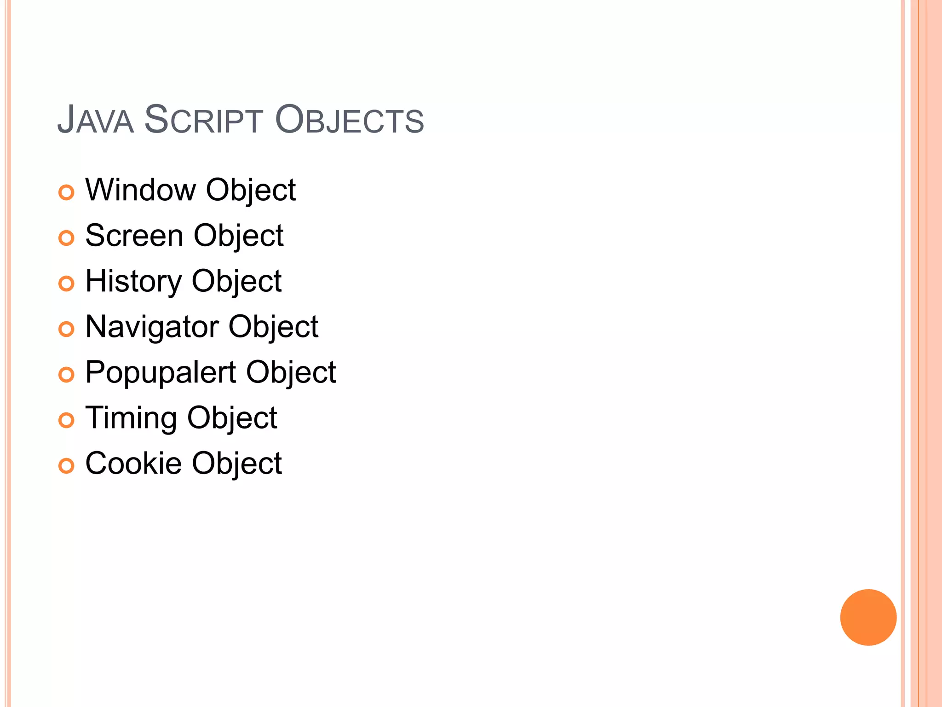Click the History Object text

pyautogui.click(x=183, y=281)
